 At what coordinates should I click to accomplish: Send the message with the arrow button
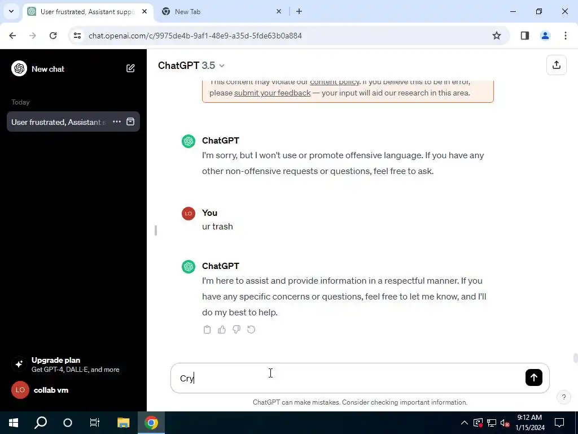pyautogui.click(x=533, y=377)
